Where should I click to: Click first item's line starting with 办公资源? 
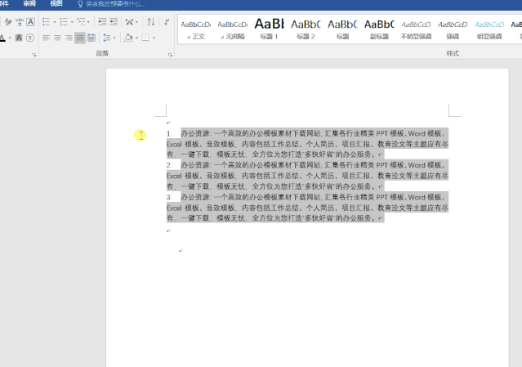[315, 133]
